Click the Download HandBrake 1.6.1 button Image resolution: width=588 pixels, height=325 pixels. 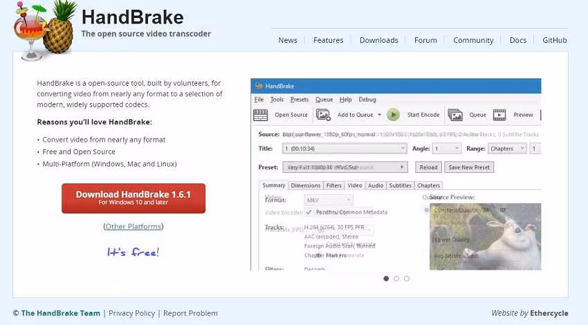tap(134, 198)
